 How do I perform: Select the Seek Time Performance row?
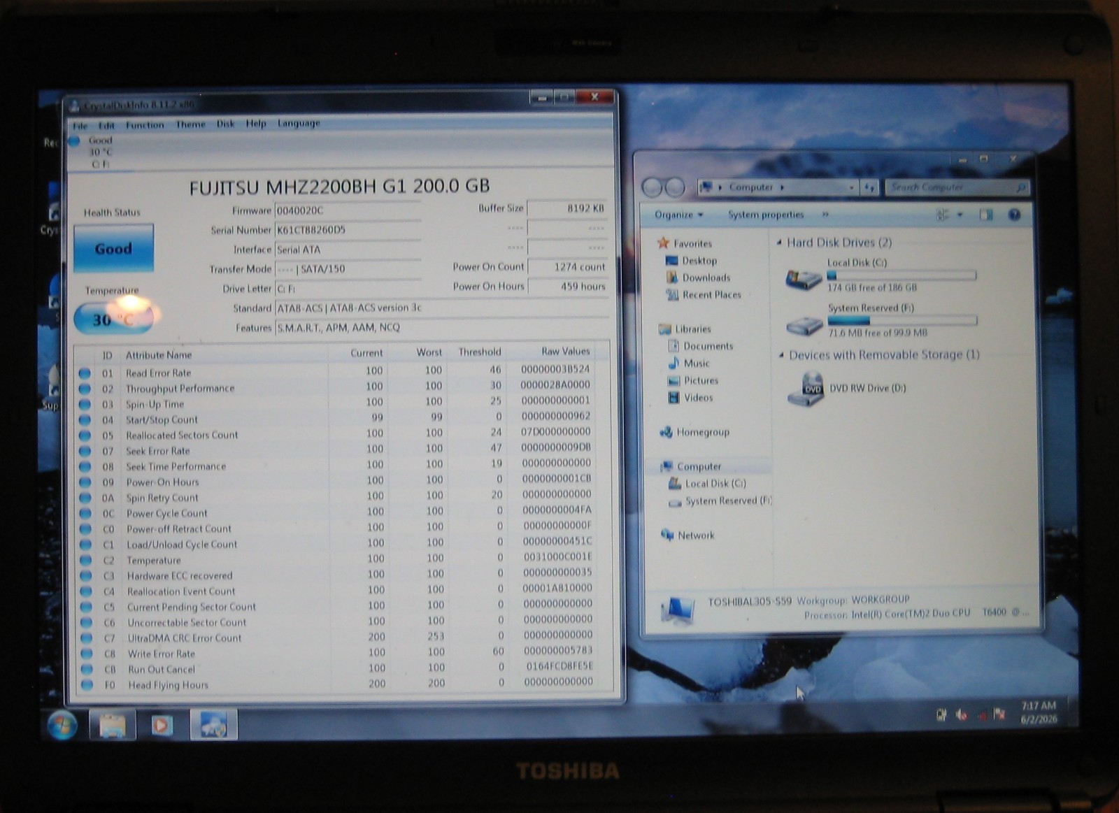343,466
